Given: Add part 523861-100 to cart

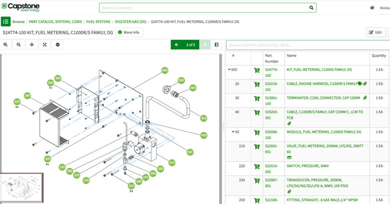Looking at the screenshot, I should 257,99.
